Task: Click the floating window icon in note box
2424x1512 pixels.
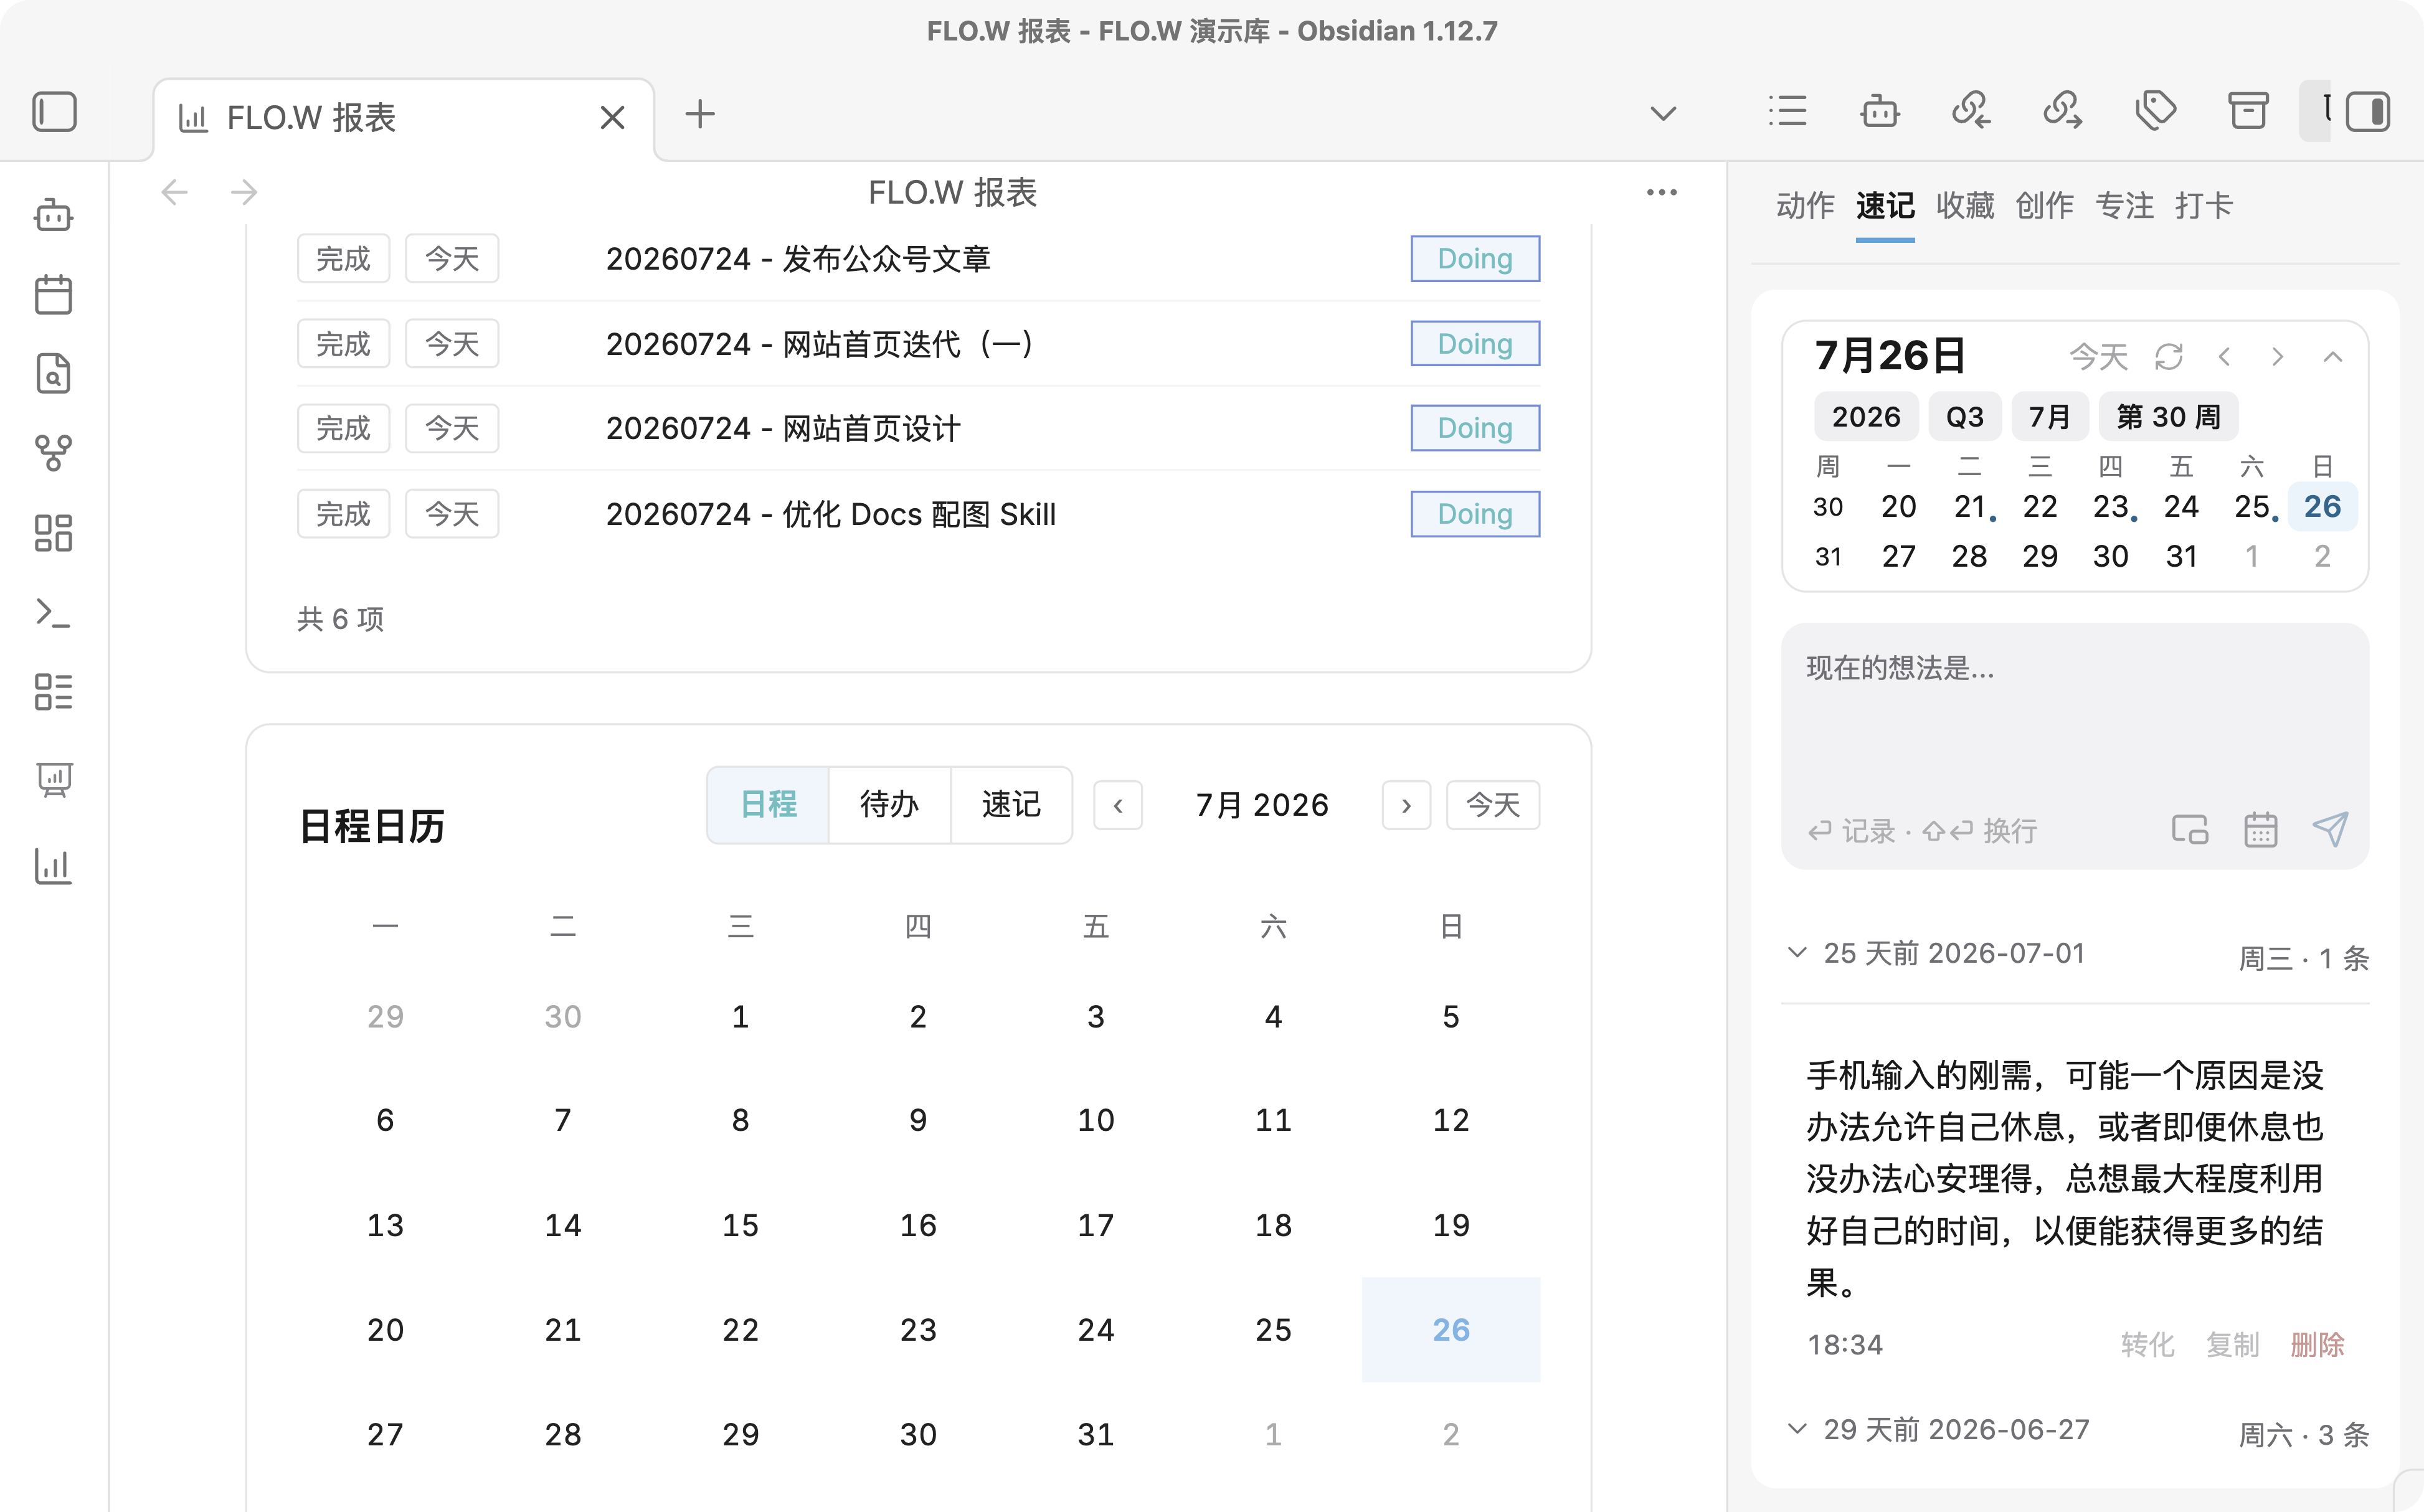Action: [2190, 829]
